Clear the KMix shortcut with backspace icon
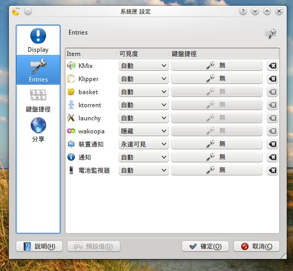The height and width of the screenshot is (271, 293). click(273, 65)
